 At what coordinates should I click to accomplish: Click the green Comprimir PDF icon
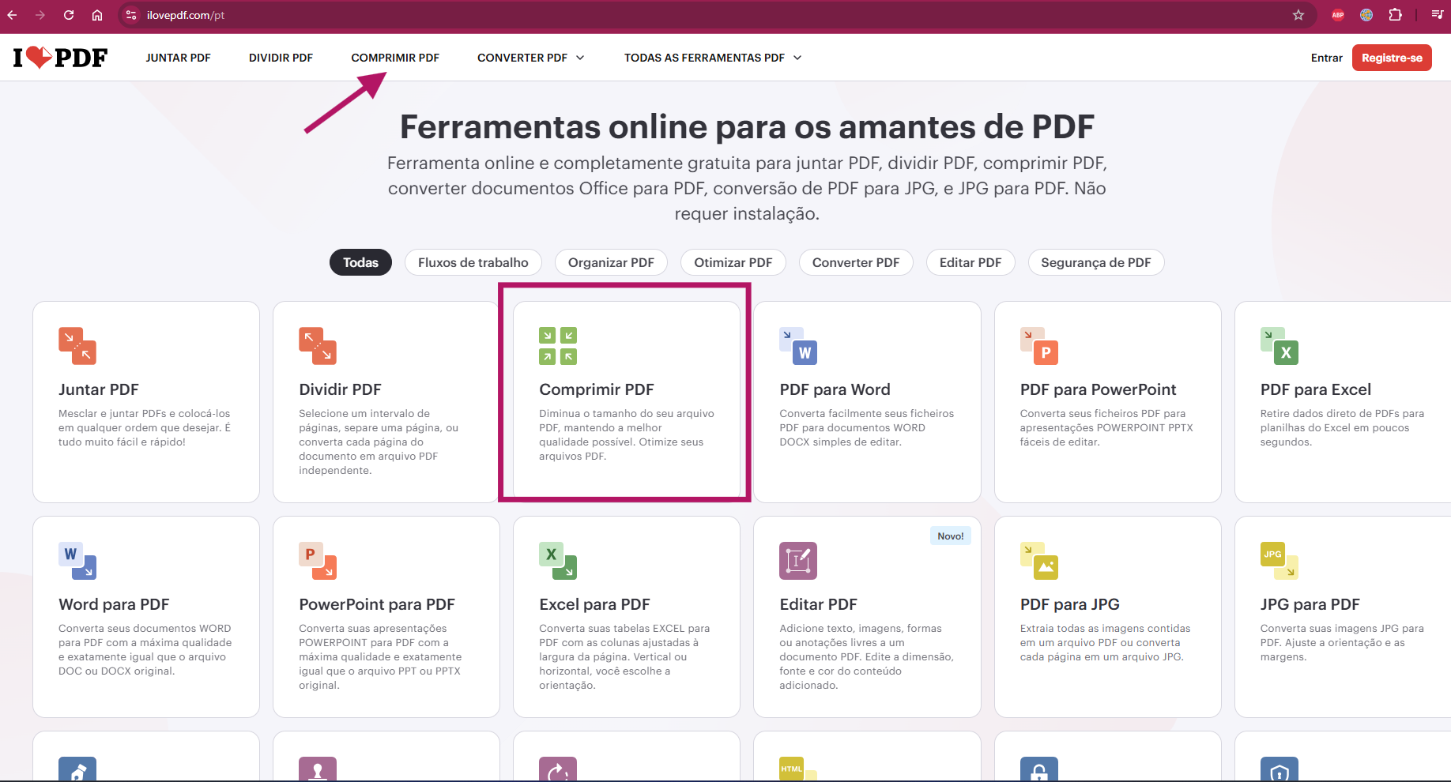click(x=558, y=346)
